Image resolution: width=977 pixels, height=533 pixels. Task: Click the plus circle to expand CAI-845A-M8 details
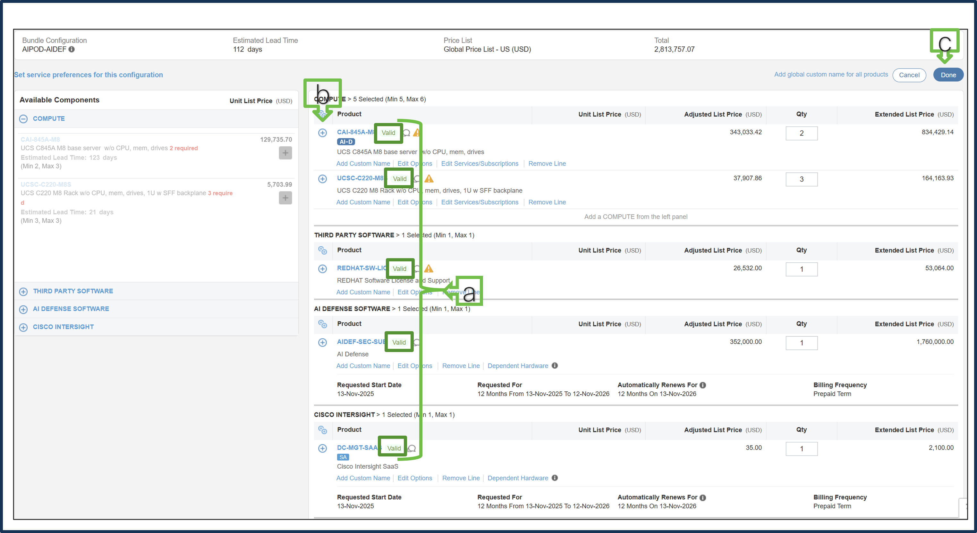pos(322,133)
